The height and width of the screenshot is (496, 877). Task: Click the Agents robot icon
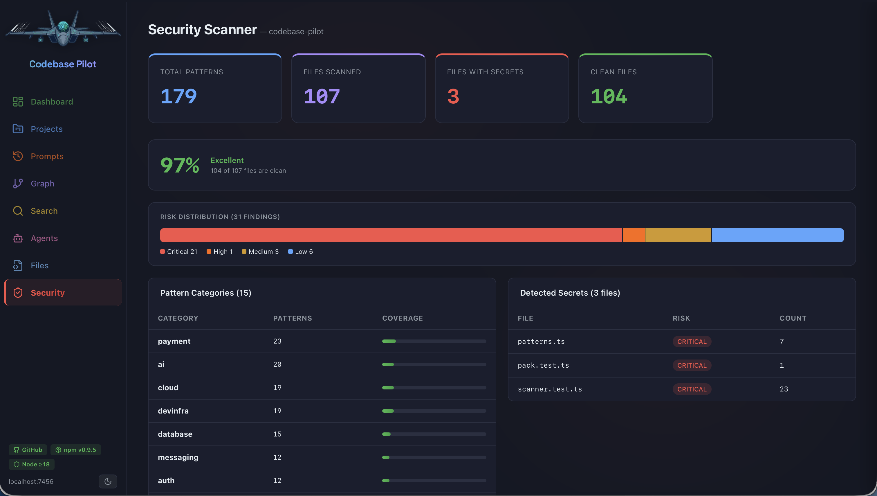click(18, 238)
